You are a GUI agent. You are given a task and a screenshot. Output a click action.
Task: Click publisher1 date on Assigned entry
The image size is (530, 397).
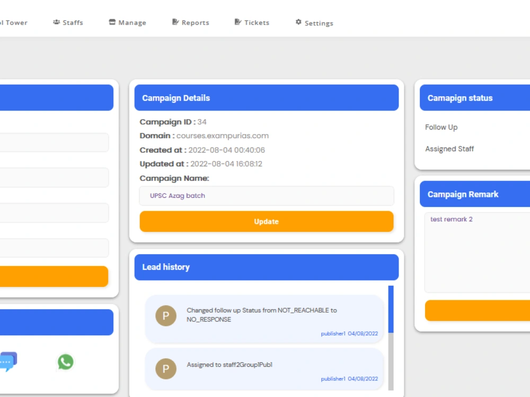349,379
